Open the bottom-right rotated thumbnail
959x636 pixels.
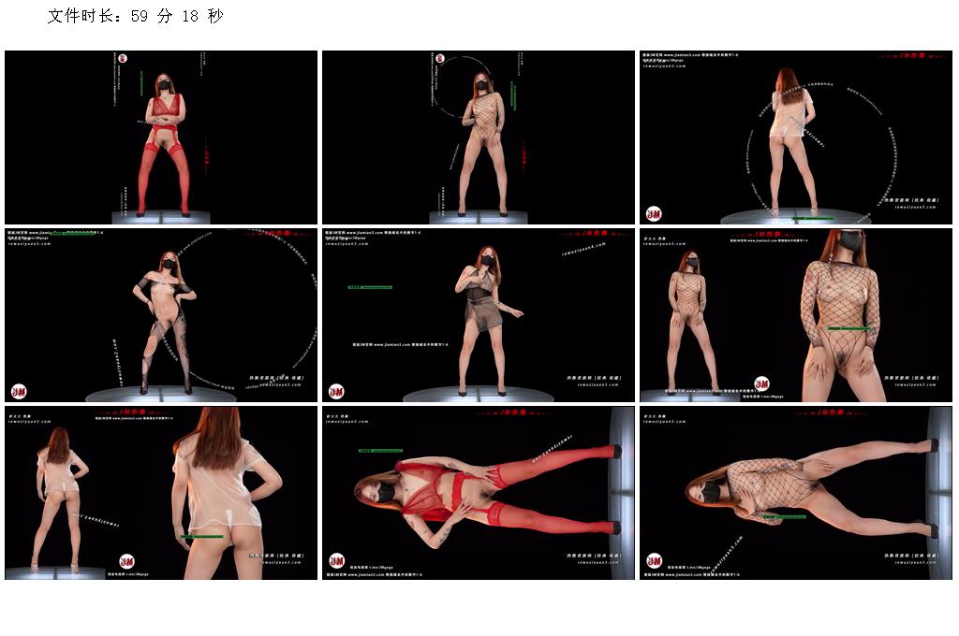pyautogui.click(x=795, y=493)
